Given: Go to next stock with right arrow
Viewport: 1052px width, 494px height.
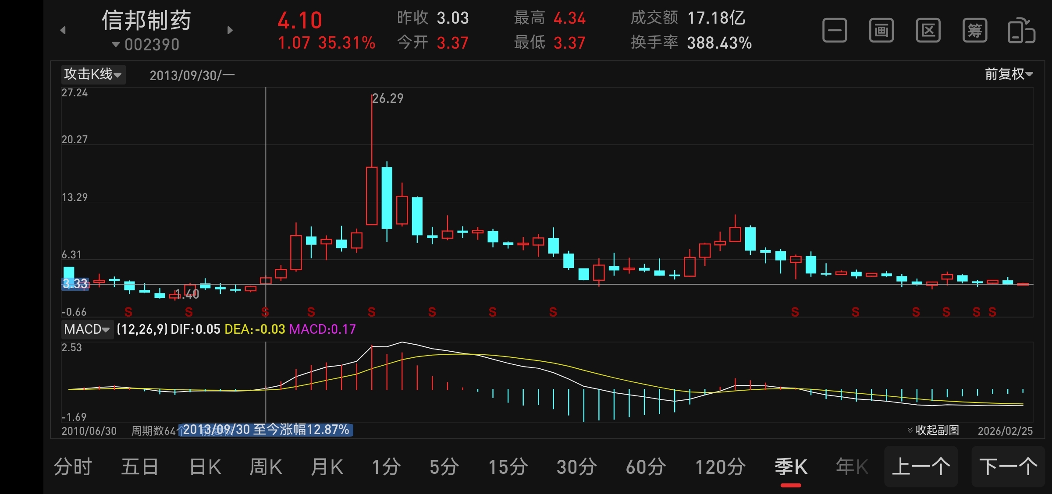Looking at the screenshot, I should [x=230, y=30].
